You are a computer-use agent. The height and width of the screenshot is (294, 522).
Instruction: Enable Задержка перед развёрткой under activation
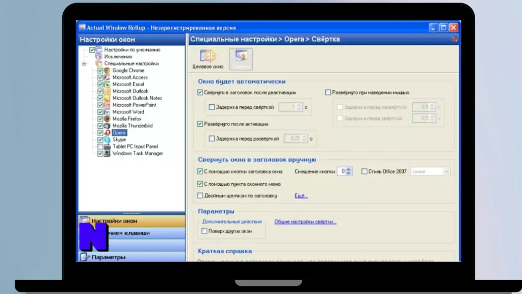(212, 138)
